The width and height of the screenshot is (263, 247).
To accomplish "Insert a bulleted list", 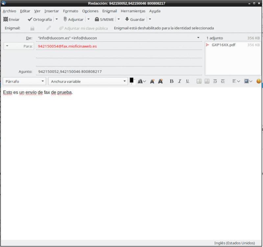I will pos(199,81).
